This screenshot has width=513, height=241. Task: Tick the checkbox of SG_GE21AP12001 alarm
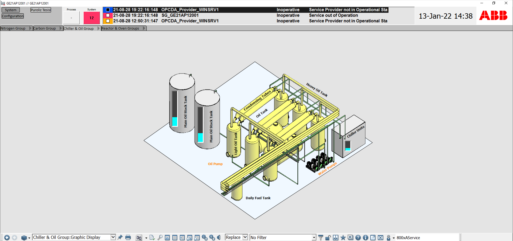[x=108, y=15]
